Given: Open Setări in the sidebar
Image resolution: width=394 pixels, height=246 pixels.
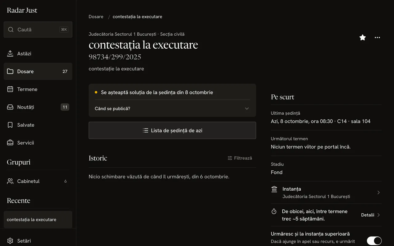Looking at the screenshot, I should point(38,241).
